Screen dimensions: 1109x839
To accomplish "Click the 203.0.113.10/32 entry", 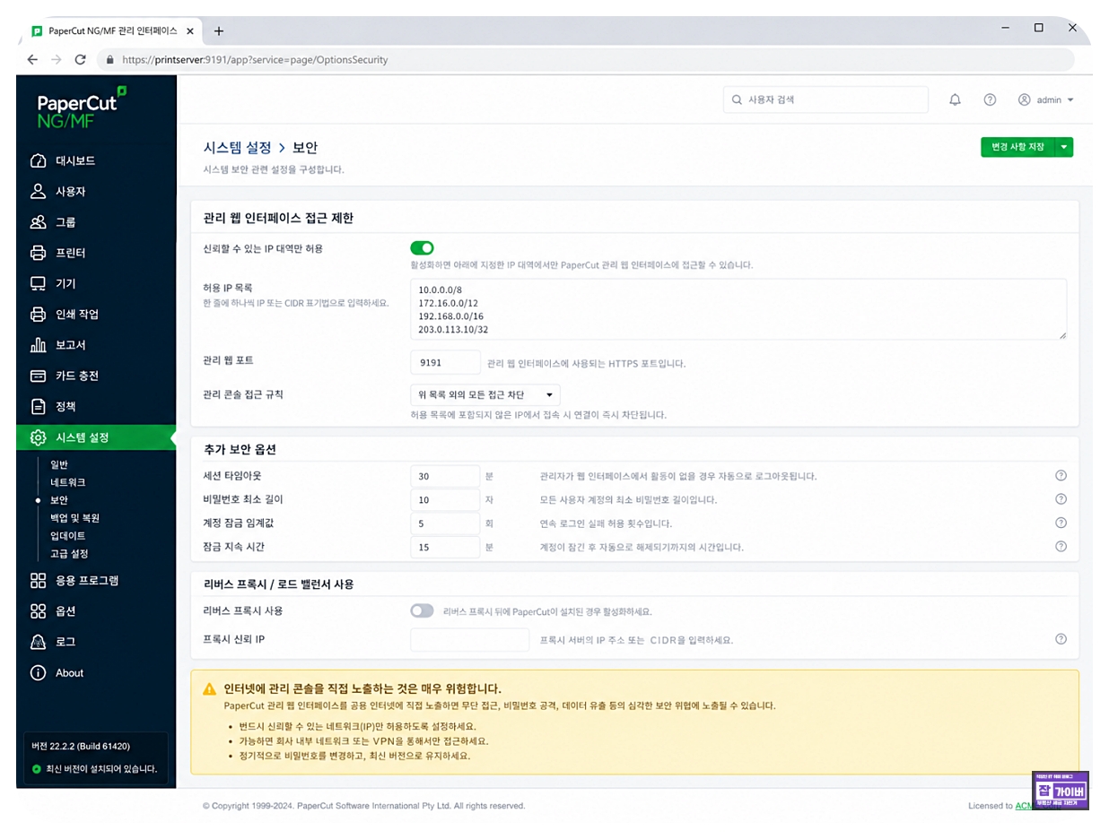I will click(453, 330).
